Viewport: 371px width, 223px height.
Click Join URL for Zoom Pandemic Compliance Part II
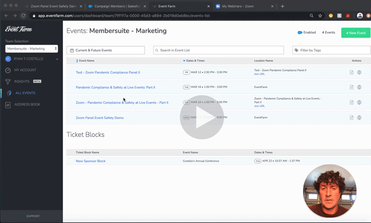pos(259,106)
